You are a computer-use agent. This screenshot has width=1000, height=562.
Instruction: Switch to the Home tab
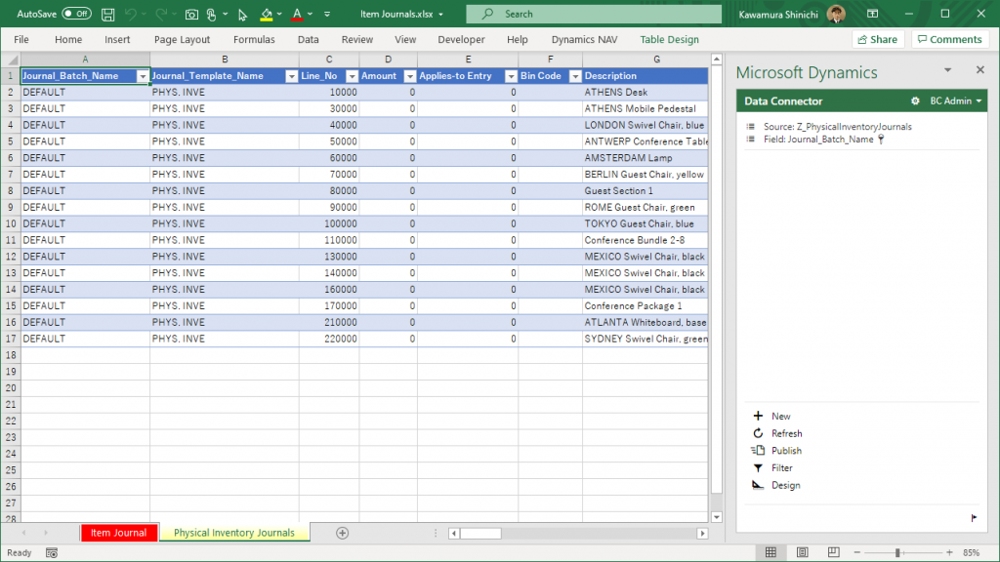pos(68,39)
